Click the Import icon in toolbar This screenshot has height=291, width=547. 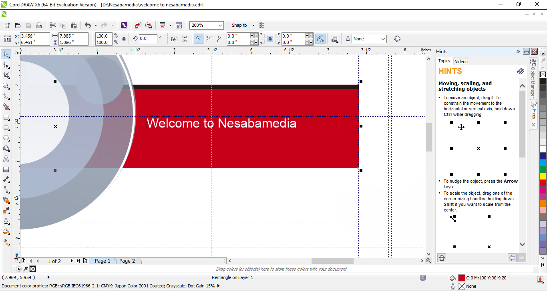[x=138, y=25]
